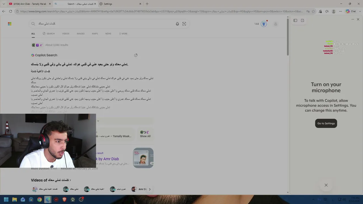Open Brave browser from taskbar

pyautogui.click(x=64, y=199)
